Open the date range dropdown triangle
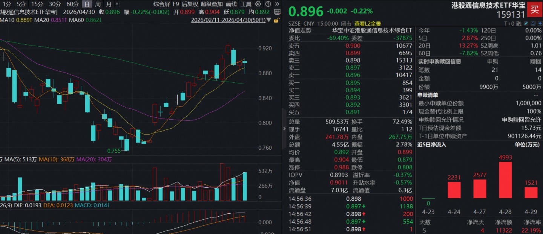The width and height of the screenshot is (543, 234). [268, 20]
